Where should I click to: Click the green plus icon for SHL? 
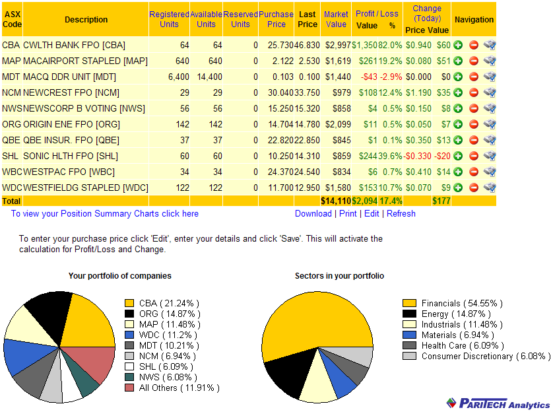(458, 156)
